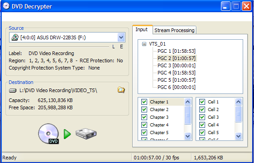This screenshot has height=163, width=254.
Task: Click the cell list scrollbar thumb
Action: (239, 114)
